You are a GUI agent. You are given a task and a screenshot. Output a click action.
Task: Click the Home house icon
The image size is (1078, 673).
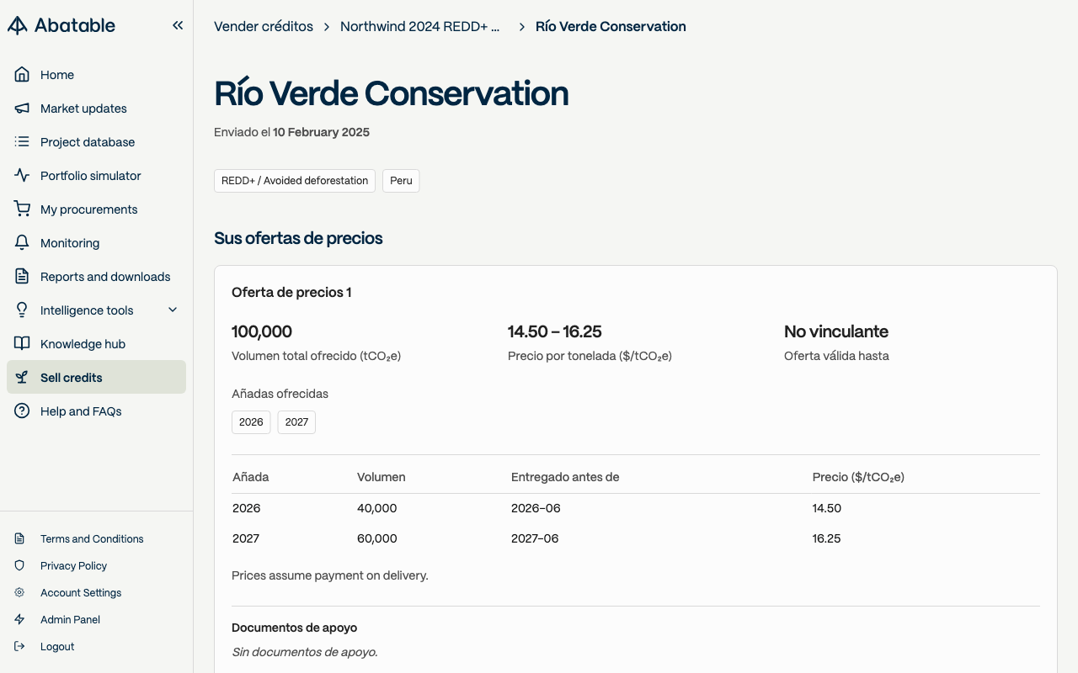22,75
